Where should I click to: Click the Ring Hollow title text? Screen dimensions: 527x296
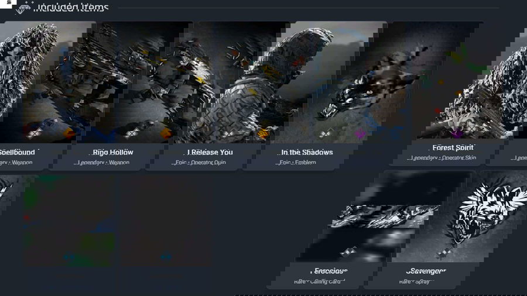[113, 152]
